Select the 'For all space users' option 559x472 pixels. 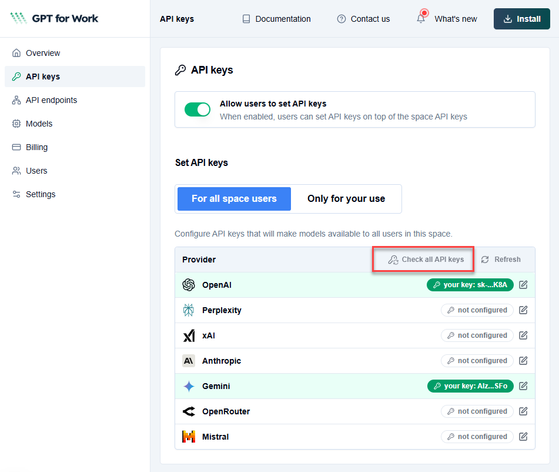click(x=233, y=199)
